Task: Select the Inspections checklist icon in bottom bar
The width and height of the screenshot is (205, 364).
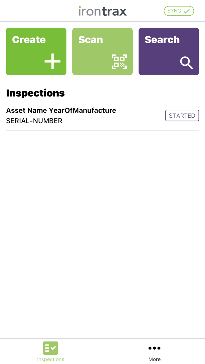Action: coord(50,348)
